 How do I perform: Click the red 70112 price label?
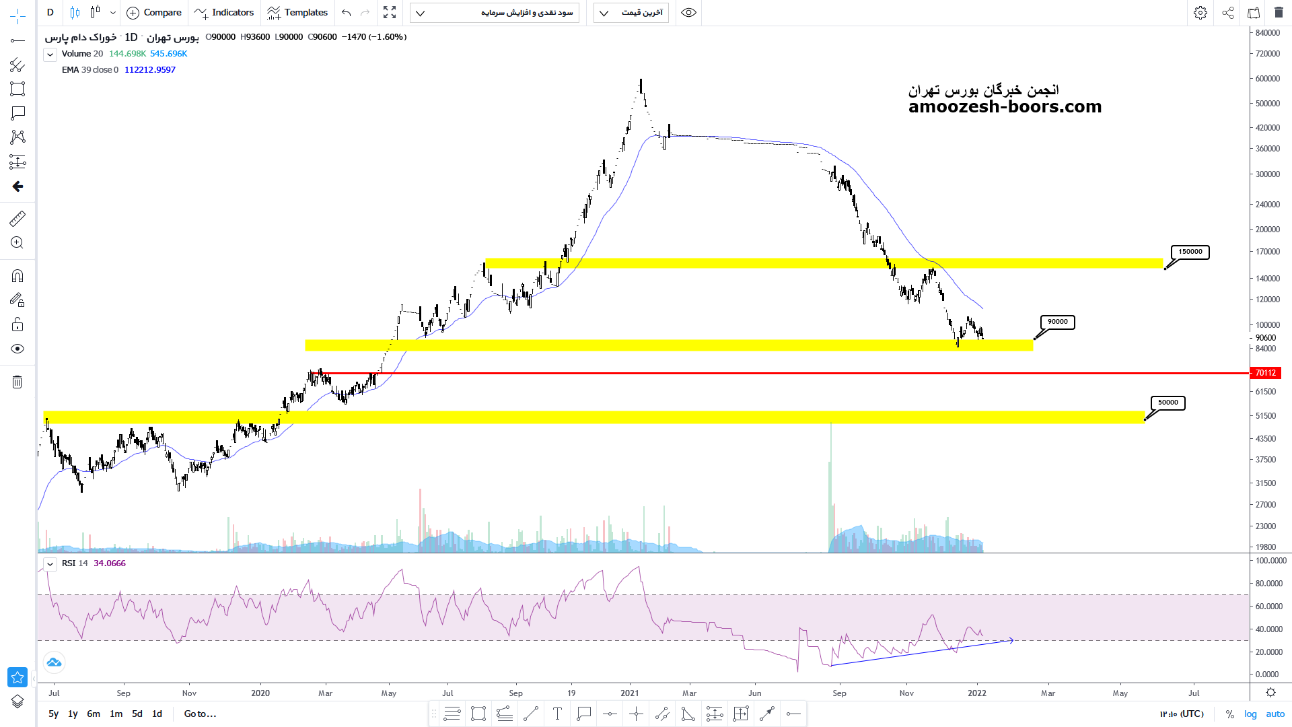(x=1265, y=373)
